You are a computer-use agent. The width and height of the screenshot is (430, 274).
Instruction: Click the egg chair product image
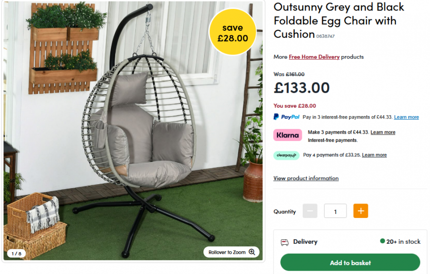(x=133, y=131)
